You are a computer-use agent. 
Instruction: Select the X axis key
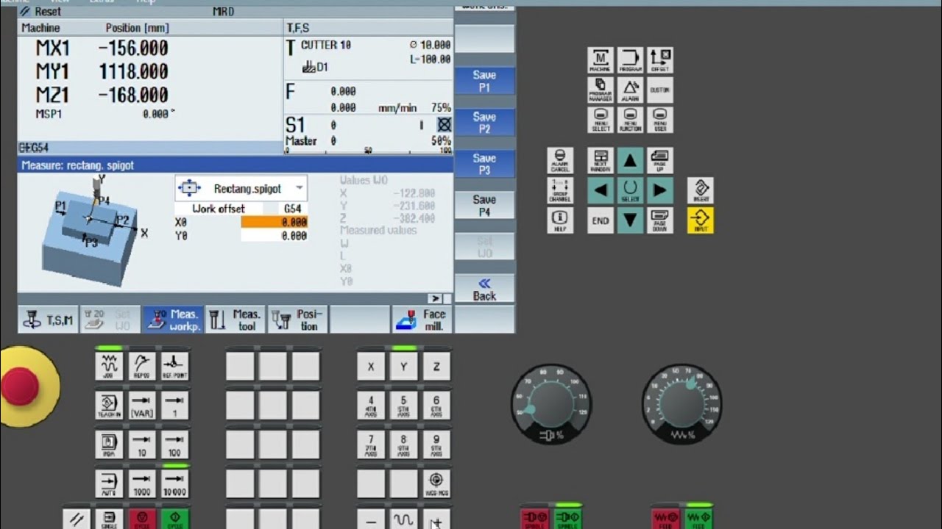pos(371,366)
